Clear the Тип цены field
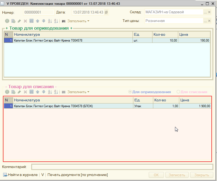This screenshot has height=181, width=217. (x=209, y=21)
